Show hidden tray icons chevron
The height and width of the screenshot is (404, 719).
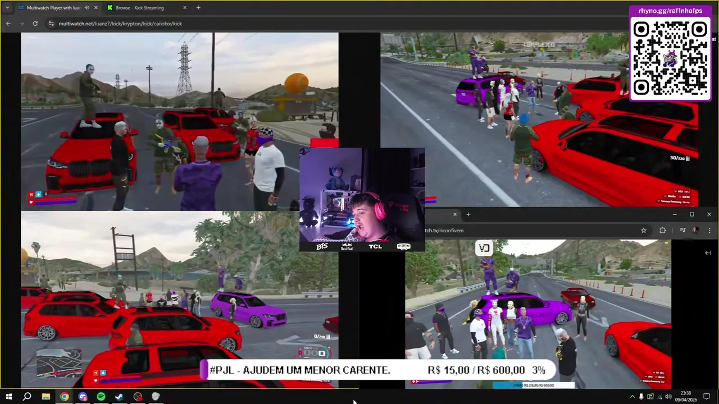click(x=632, y=397)
